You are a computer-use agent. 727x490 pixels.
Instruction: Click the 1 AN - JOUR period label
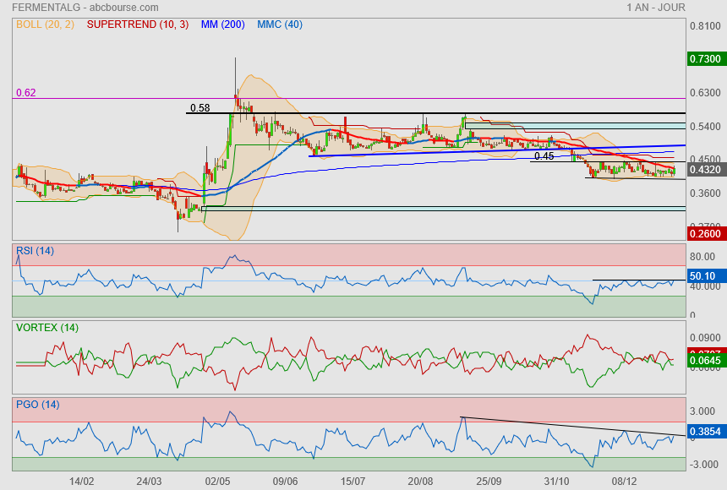click(x=656, y=8)
